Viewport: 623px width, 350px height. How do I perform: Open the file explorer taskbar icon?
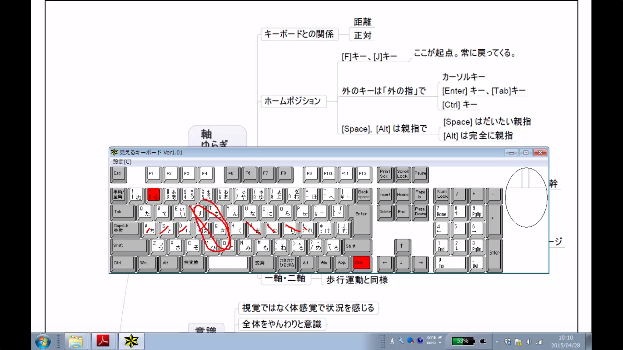[x=76, y=341]
